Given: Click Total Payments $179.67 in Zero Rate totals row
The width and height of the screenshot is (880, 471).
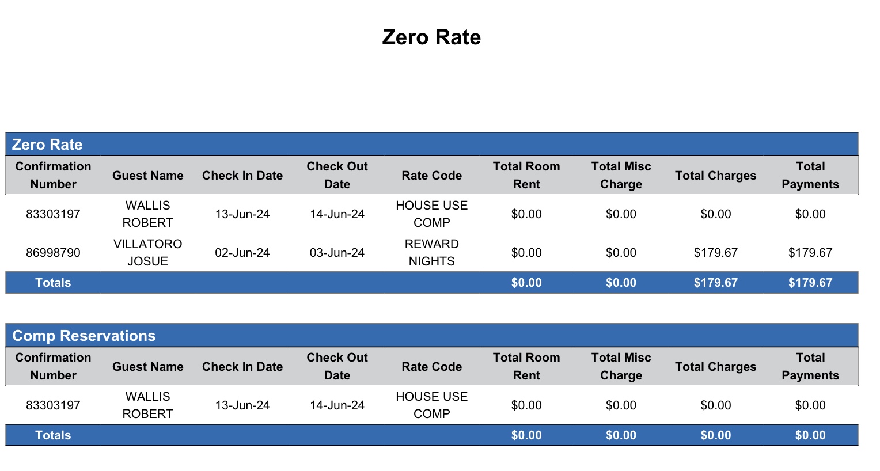Looking at the screenshot, I should (x=810, y=283).
